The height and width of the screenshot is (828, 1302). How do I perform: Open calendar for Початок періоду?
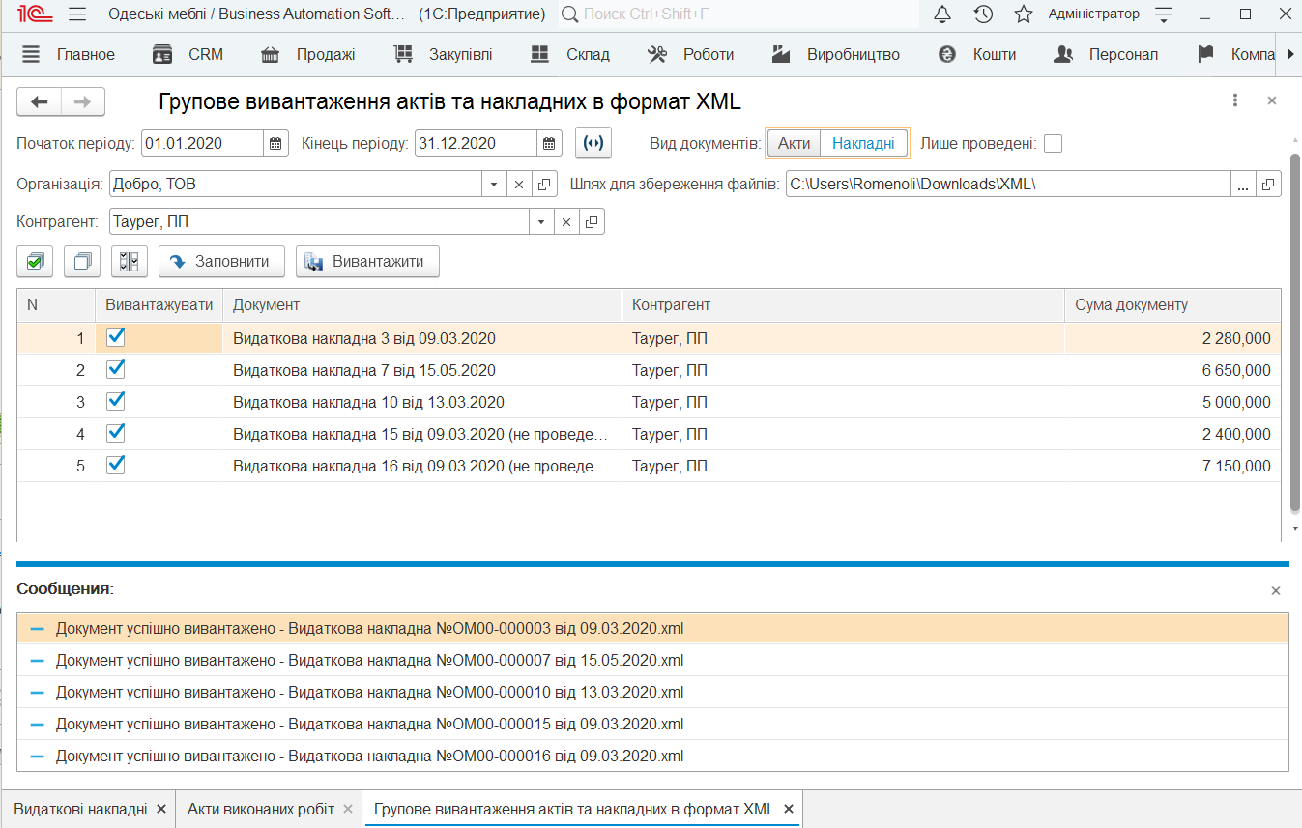275,144
